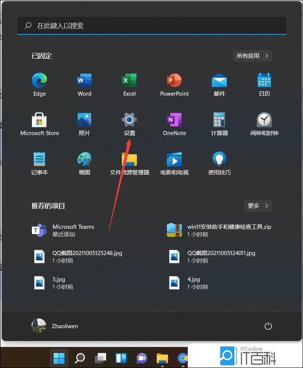The image size is (303, 368).
Task: Open the 计算器 calculator
Action: (219, 124)
